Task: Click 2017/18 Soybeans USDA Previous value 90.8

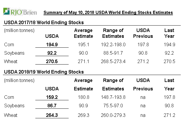Action: (x=143, y=53)
